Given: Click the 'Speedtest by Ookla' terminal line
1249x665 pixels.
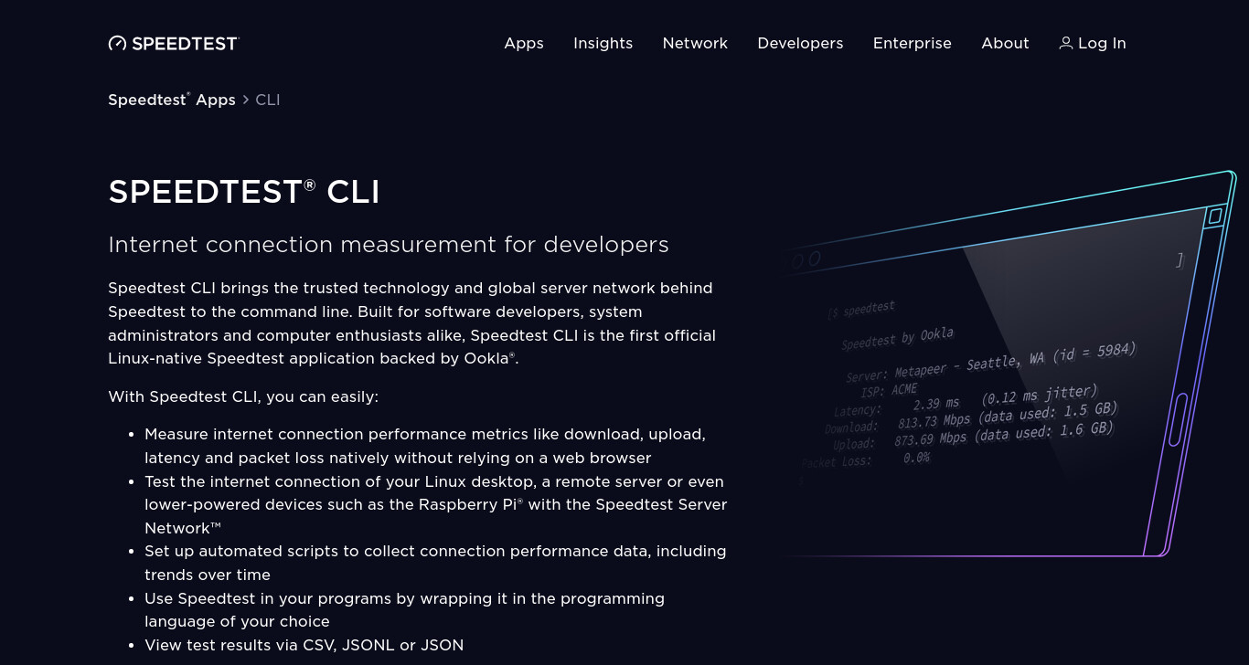Looking at the screenshot, I should pyautogui.click(x=898, y=338).
